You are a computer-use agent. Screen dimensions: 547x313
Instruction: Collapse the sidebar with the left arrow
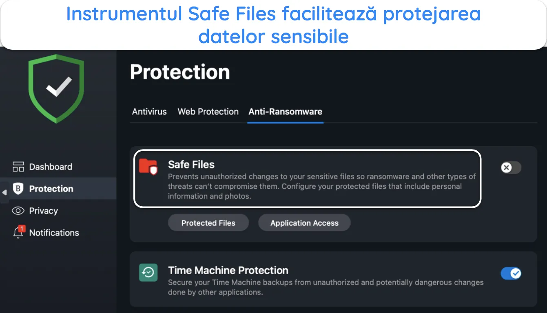point(4,192)
